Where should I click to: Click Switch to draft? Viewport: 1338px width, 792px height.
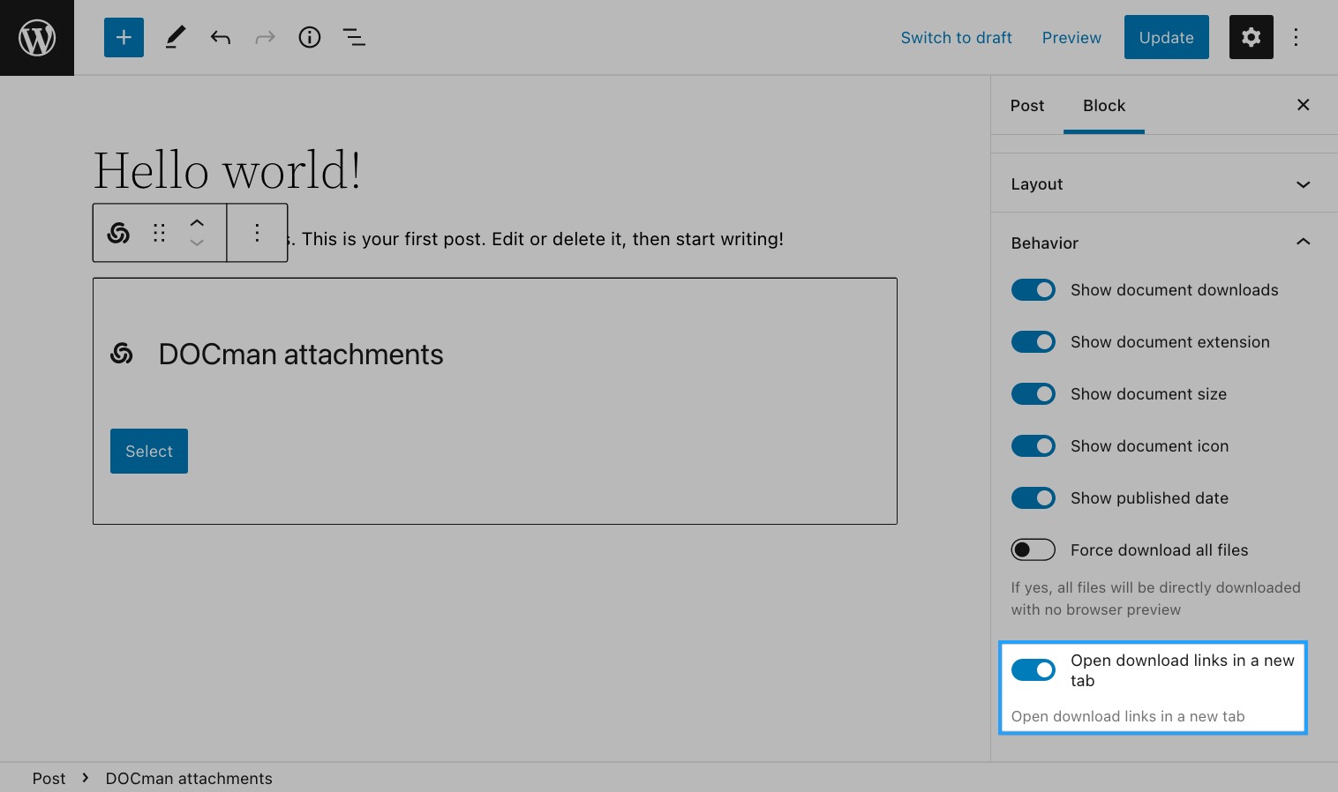pos(956,37)
